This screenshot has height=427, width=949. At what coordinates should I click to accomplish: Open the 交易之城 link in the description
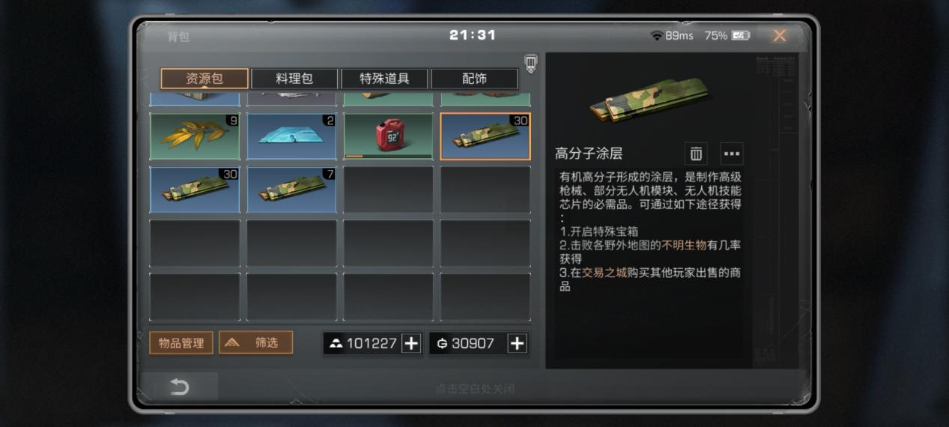coord(604,273)
